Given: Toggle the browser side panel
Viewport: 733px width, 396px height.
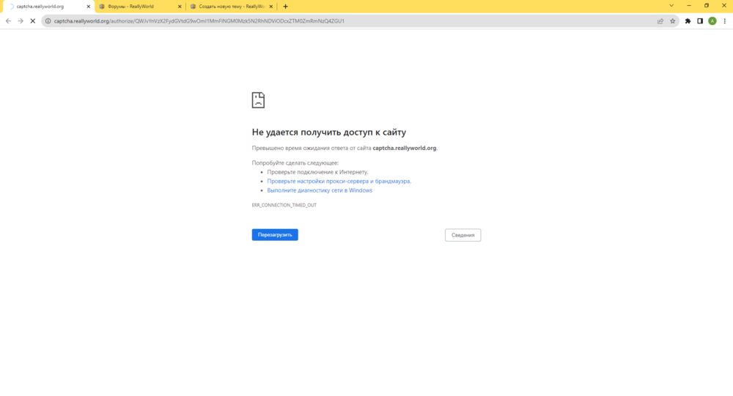Looking at the screenshot, I should pos(700,21).
